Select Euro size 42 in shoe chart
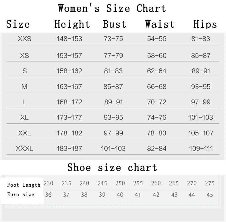 (x=156, y=195)
